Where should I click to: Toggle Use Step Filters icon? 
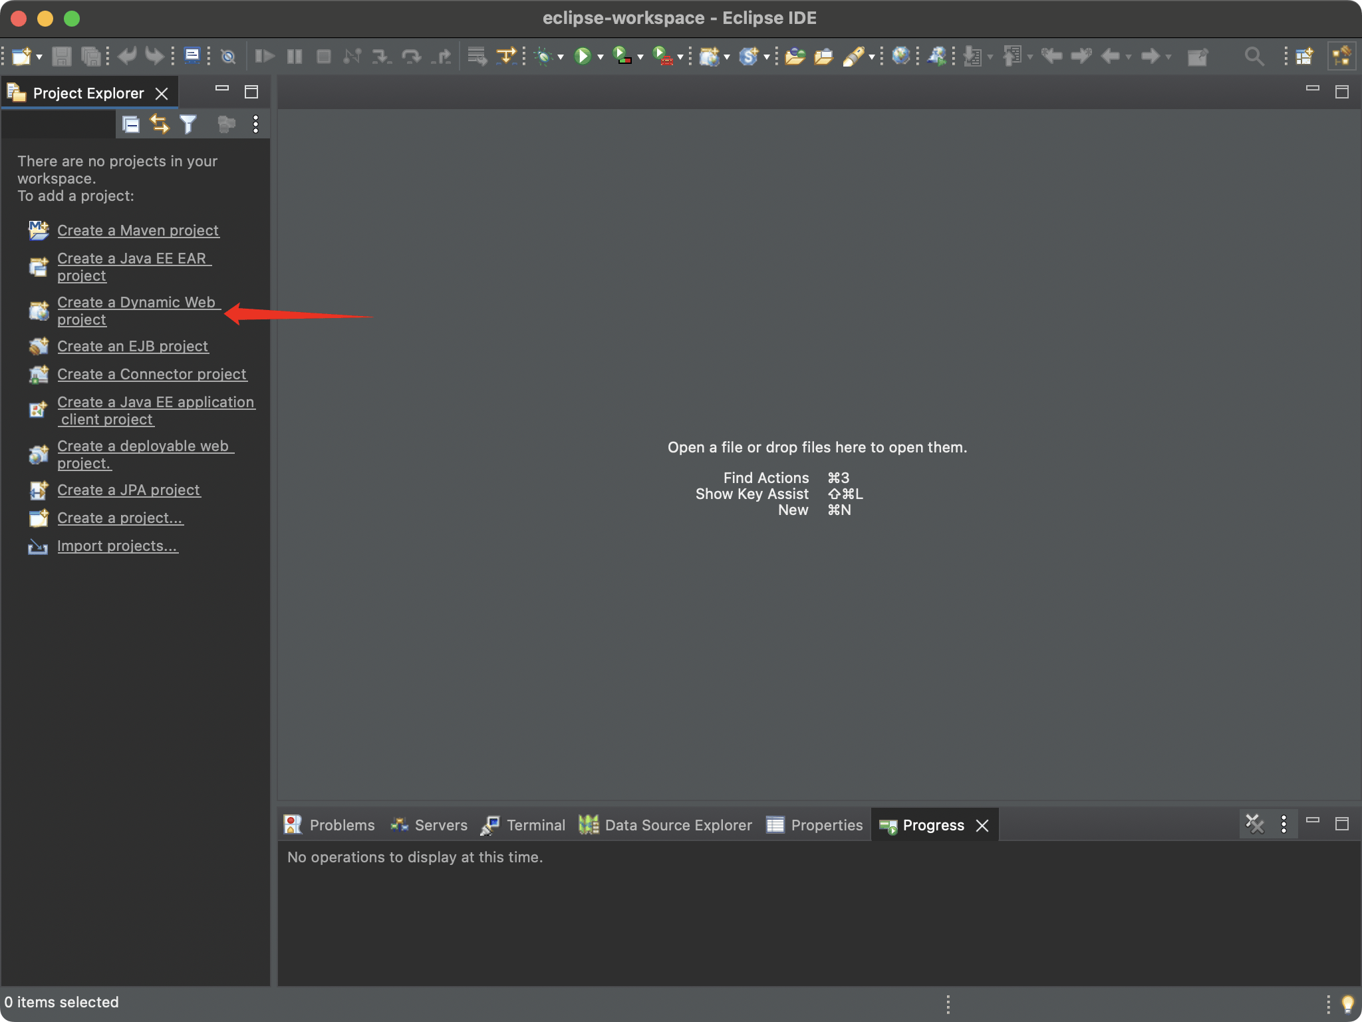click(507, 56)
